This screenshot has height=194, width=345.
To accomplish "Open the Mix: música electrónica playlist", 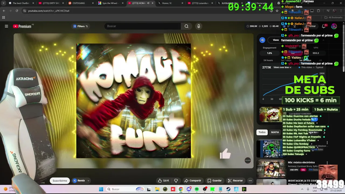I will 301,162.
